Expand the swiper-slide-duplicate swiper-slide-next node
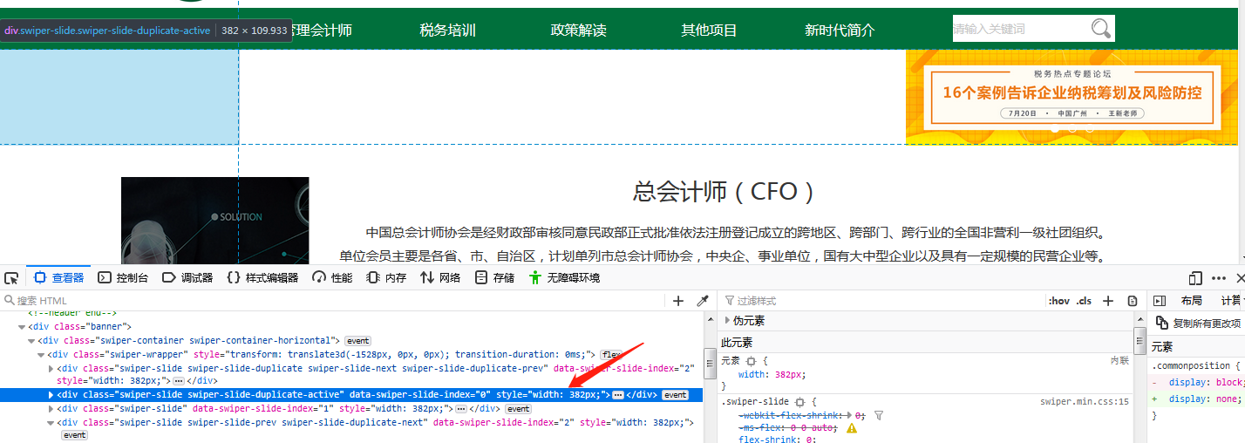 coord(50,369)
